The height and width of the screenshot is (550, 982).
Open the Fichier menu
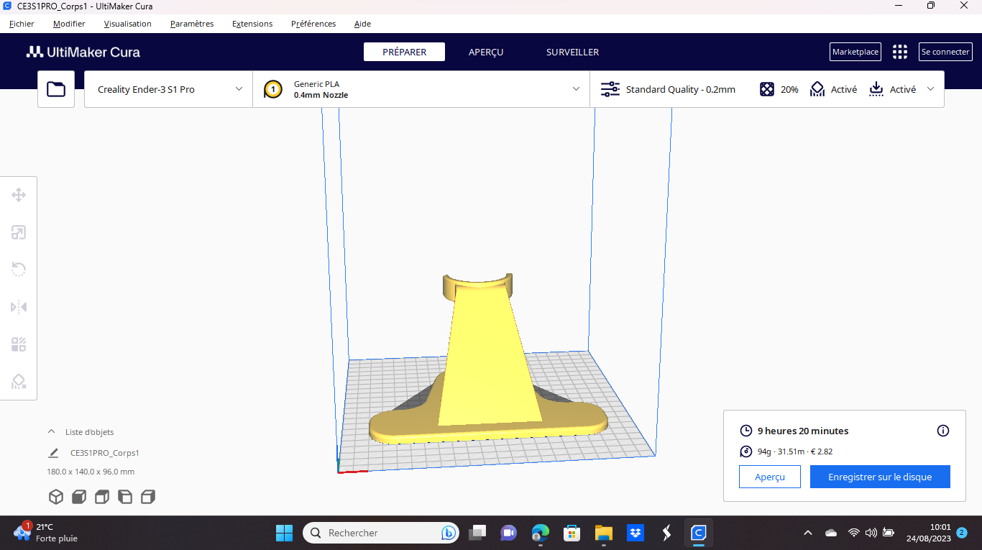click(22, 24)
